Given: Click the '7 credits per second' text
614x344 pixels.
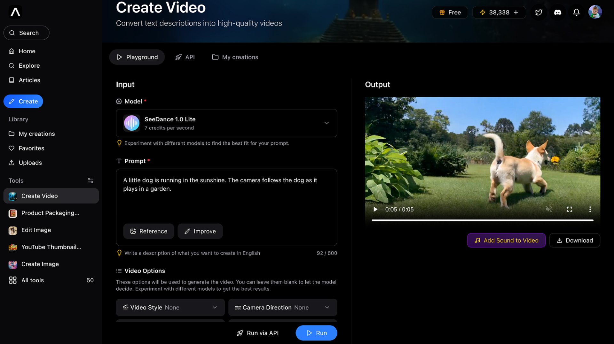Looking at the screenshot, I should 169,128.
